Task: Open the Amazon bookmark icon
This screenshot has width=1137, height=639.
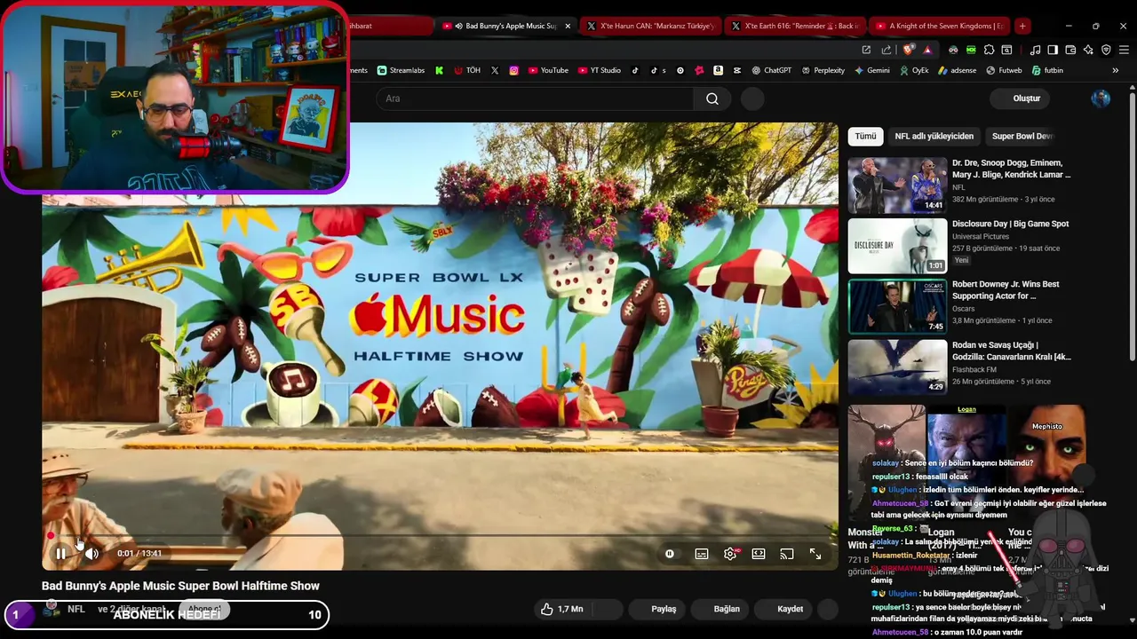Action: point(718,70)
